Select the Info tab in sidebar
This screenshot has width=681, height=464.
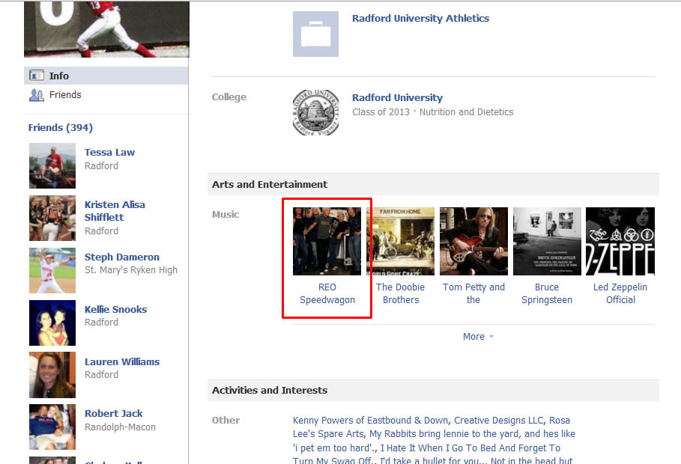point(59,76)
